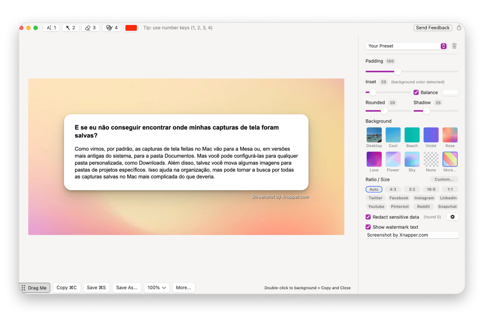The image size is (484, 319).
Task: Select the 4:3 ratio
Action: 393,189
